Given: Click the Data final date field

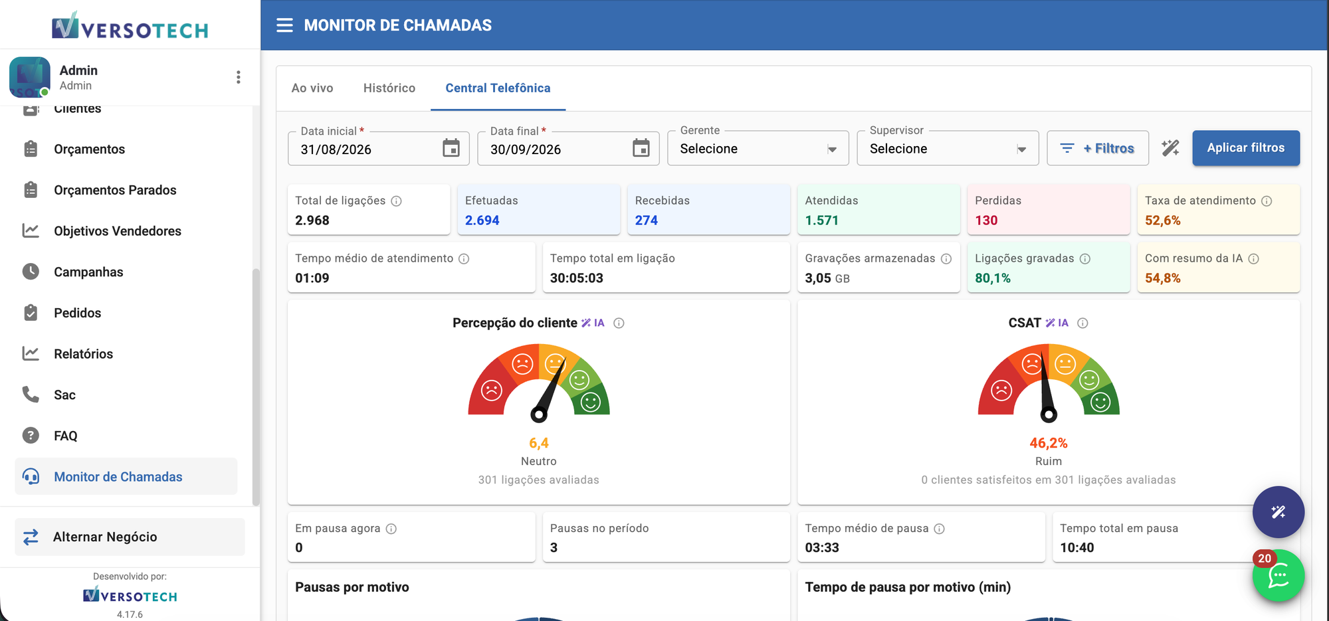Looking at the screenshot, I should 568,148.
